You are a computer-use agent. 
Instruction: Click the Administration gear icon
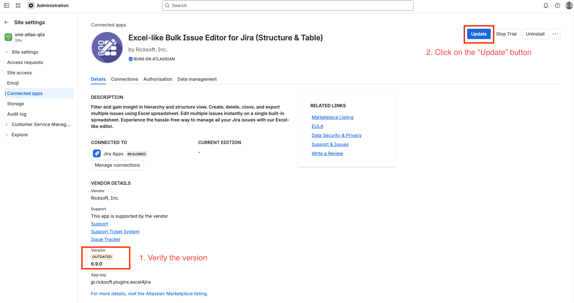tap(31, 5)
